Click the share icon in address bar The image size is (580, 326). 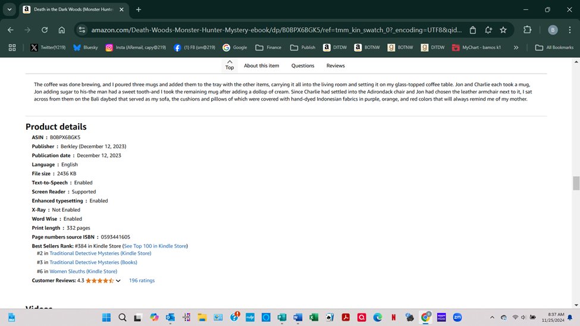pyautogui.click(x=473, y=30)
